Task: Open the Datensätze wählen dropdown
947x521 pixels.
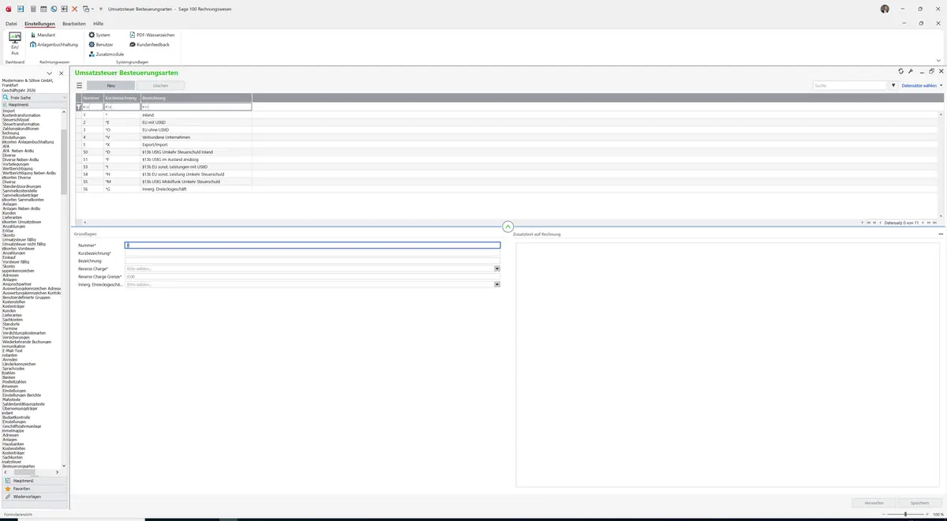Action: (x=922, y=85)
